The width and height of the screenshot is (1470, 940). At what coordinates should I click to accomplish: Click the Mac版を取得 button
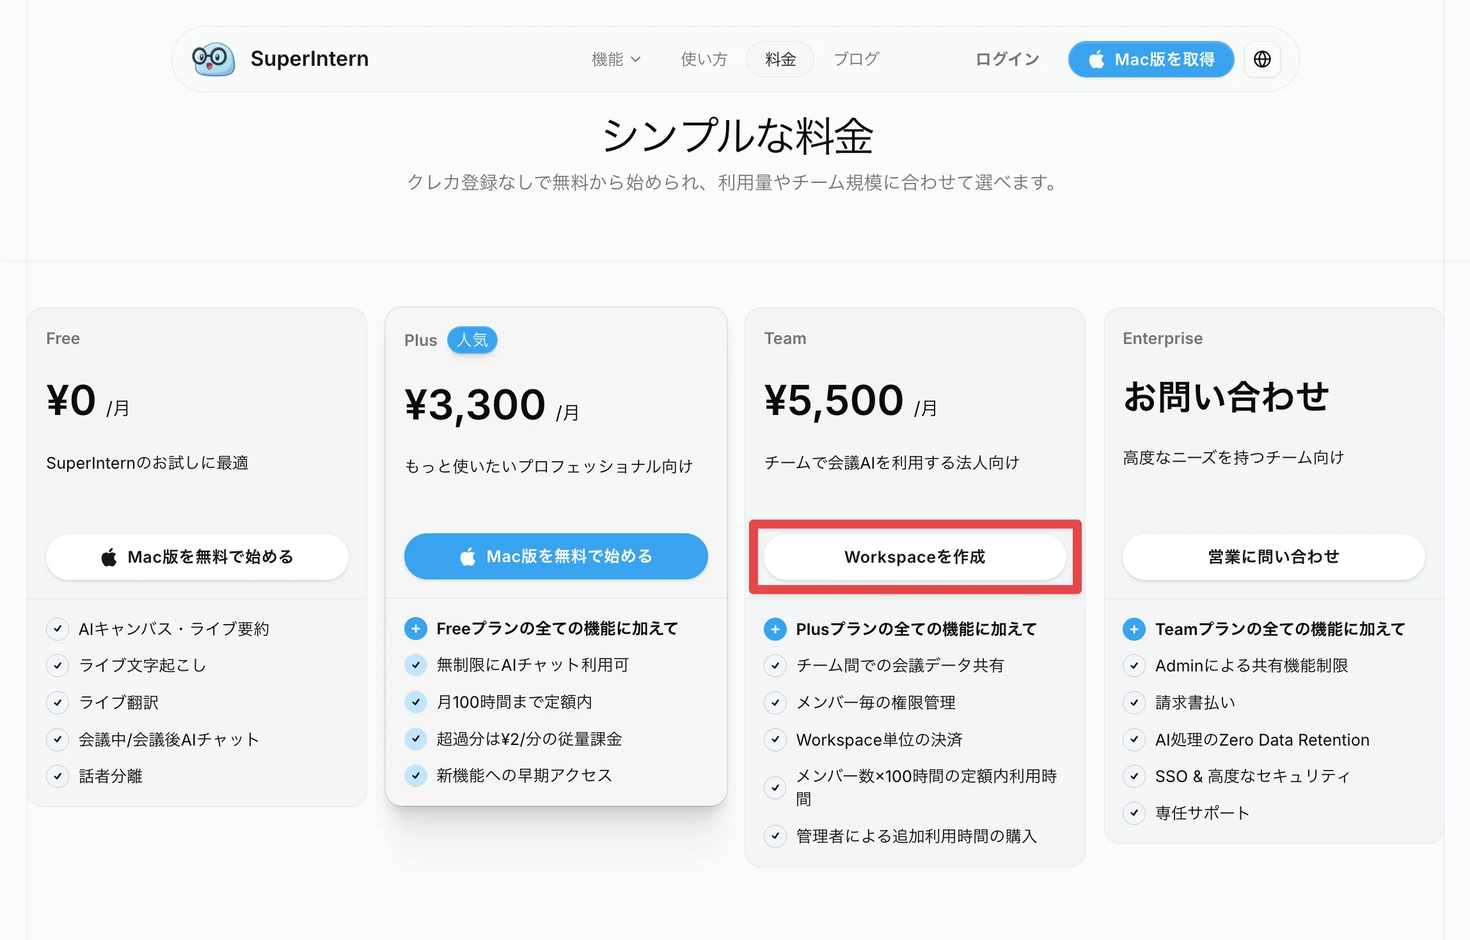(1151, 59)
